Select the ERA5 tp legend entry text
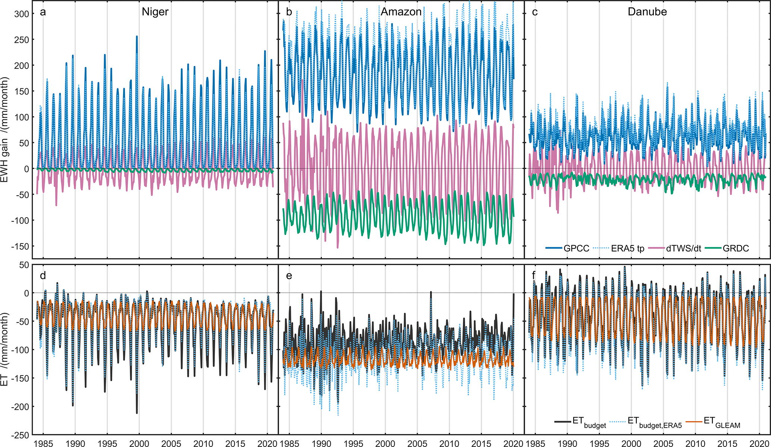Screen dimensions: 771x447 [627, 248]
